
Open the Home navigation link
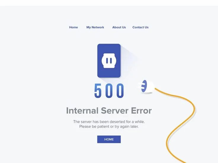(73, 27)
